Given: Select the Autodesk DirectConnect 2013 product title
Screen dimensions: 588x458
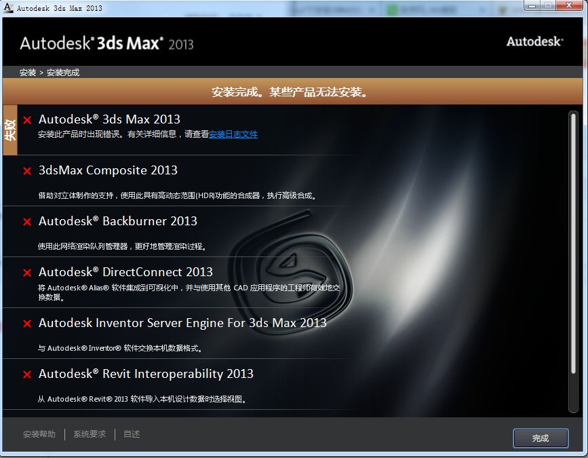Looking at the screenshot, I should point(125,272).
